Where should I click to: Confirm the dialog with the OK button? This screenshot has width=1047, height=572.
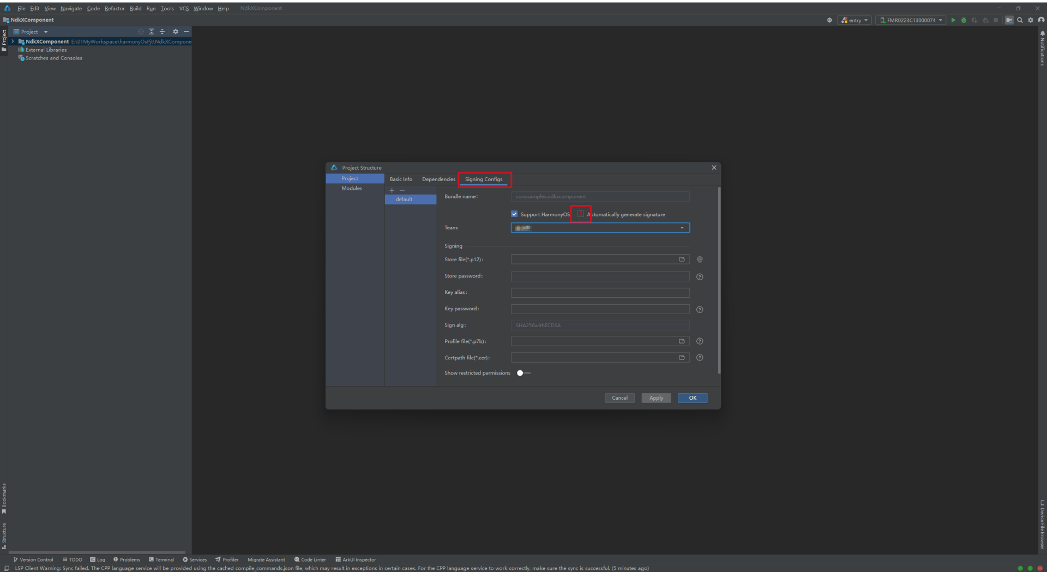[x=693, y=398]
